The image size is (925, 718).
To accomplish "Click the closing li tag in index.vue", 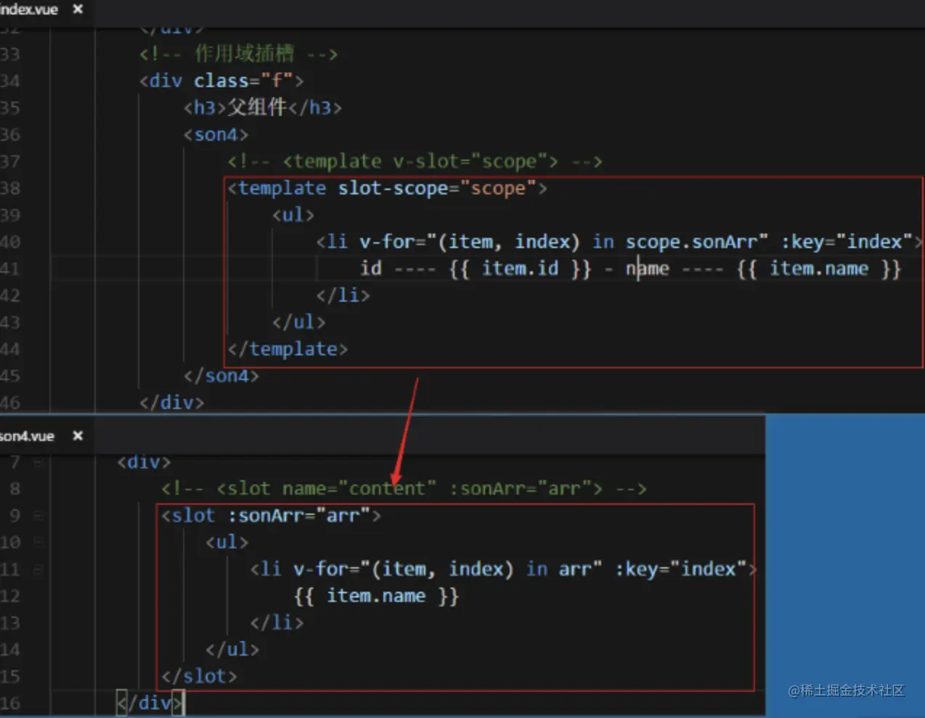I will pos(343,295).
